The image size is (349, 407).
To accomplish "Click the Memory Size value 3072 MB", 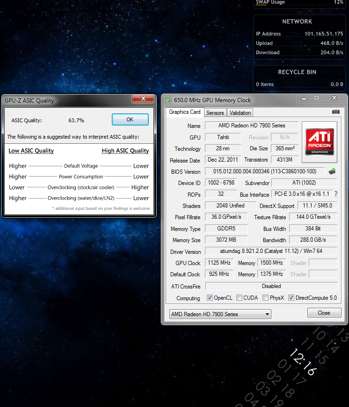I will coord(226,240).
